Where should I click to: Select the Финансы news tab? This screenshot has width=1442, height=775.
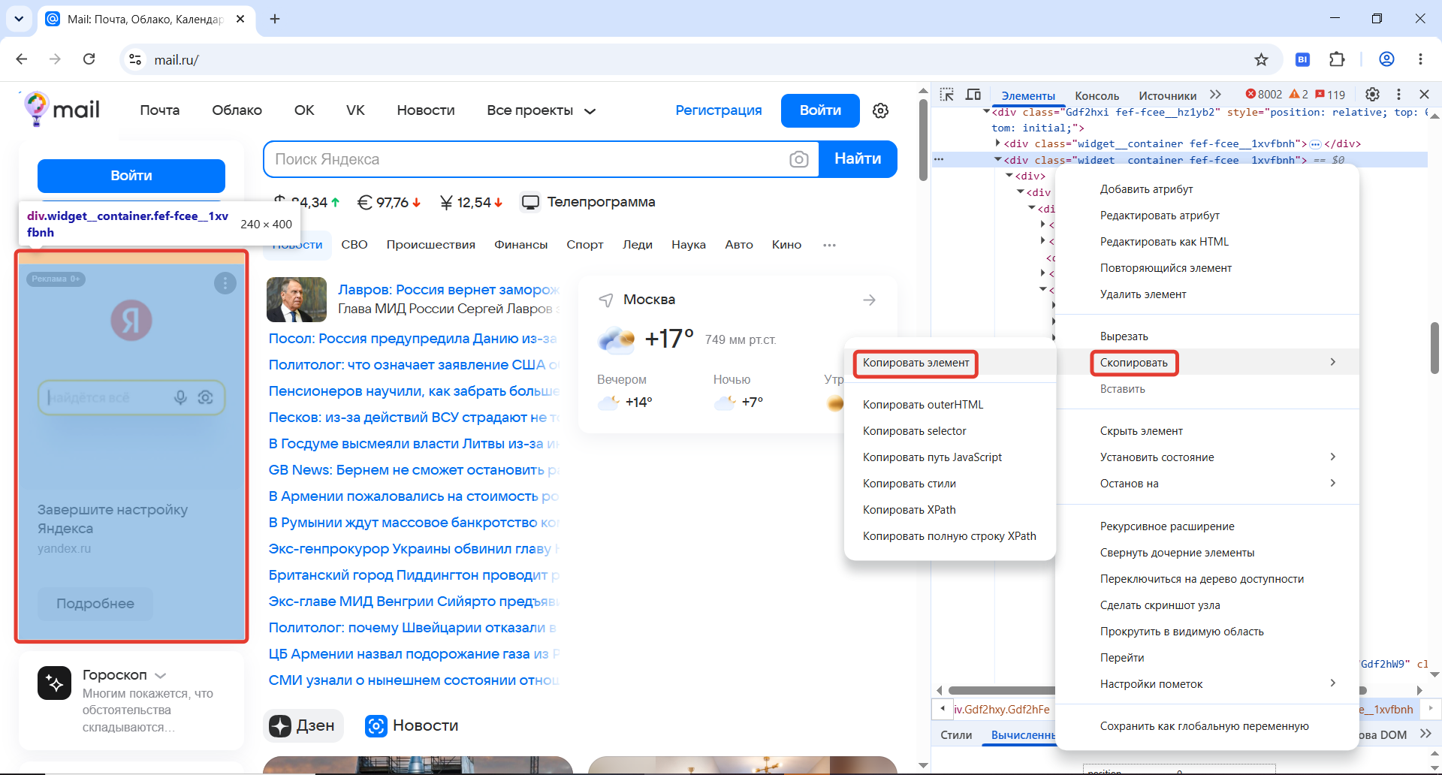click(520, 245)
